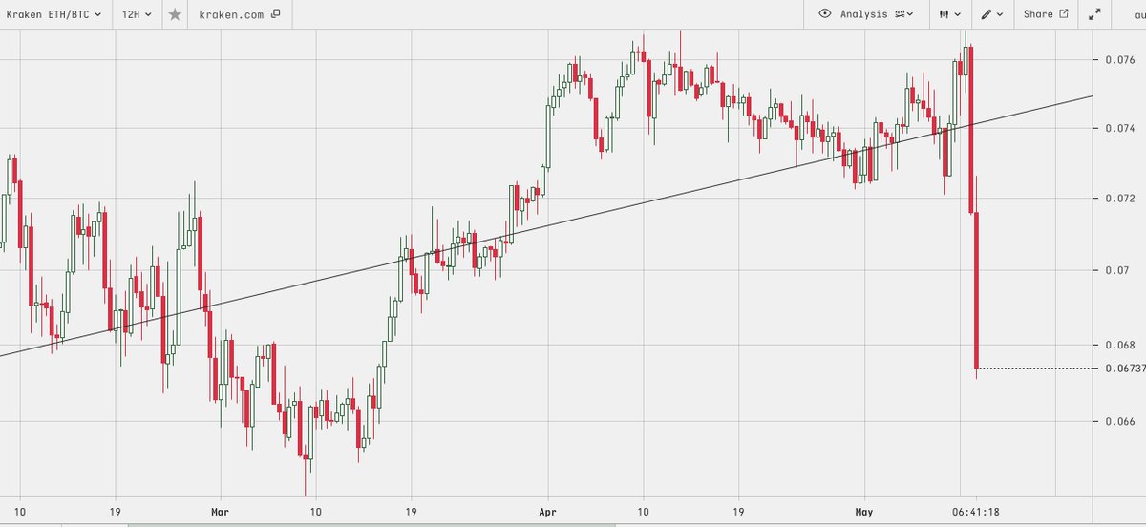Click the Share button
This screenshot has width=1146, height=527.
[x=1044, y=14]
